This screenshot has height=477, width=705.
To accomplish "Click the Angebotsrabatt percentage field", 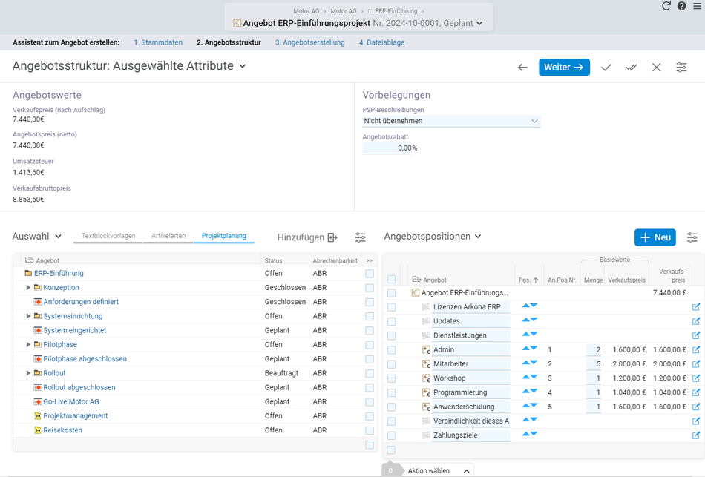I will pyautogui.click(x=387, y=148).
